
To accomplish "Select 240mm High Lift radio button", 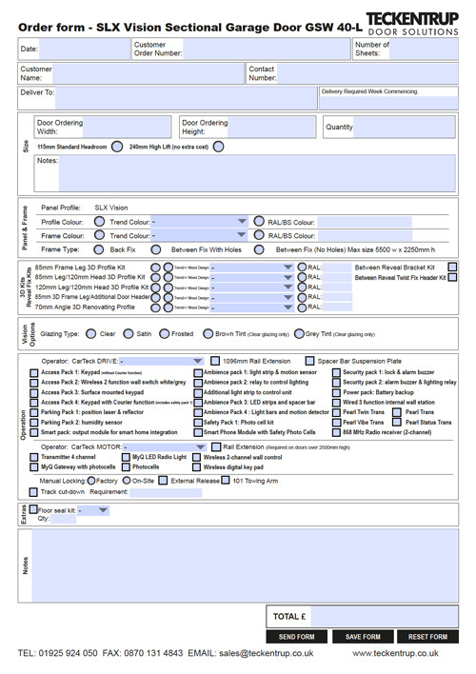I will click(x=218, y=147).
